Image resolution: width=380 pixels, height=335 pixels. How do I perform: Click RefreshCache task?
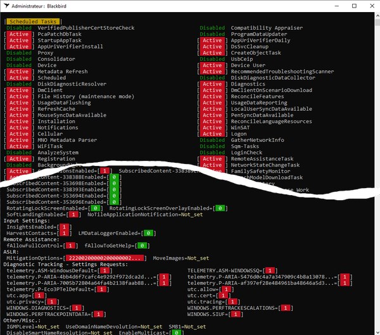56,109
